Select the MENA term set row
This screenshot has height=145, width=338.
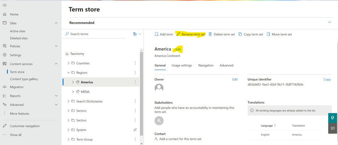[101, 92]
